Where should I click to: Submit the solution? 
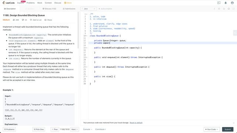228,129
